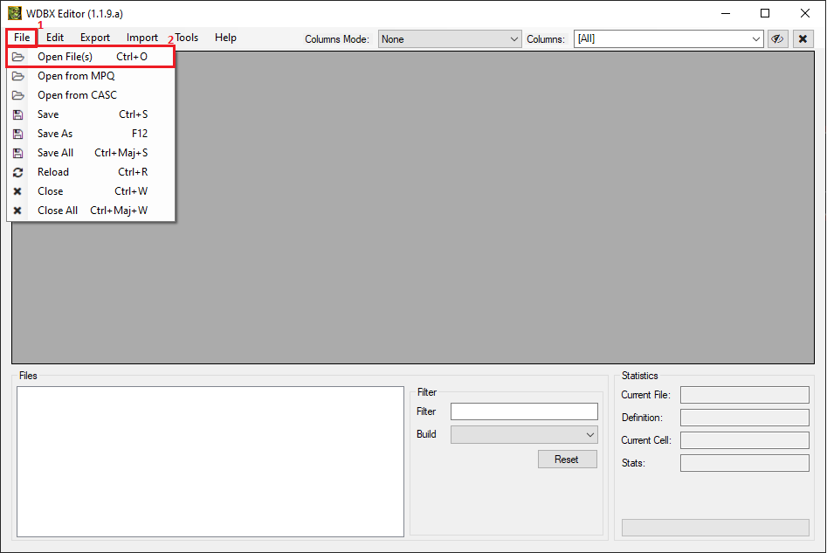Click the folder icon beside Open from CASC
827x553 pixels.
click(18, 95)
